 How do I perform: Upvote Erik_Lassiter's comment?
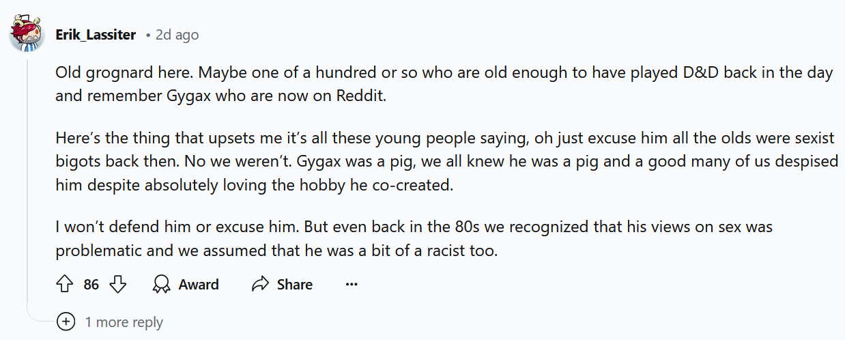(64, 285)
